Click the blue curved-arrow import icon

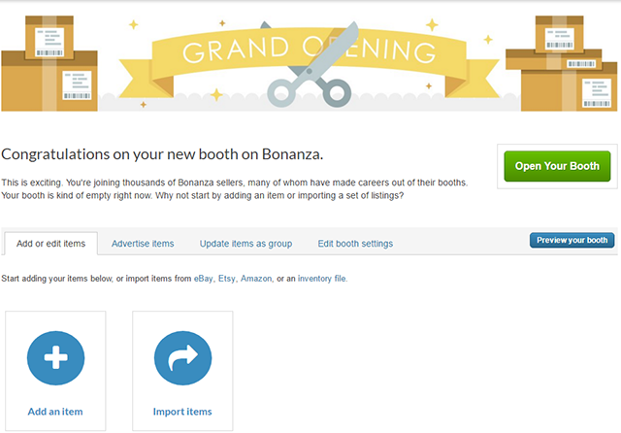(x=182, y=360)
